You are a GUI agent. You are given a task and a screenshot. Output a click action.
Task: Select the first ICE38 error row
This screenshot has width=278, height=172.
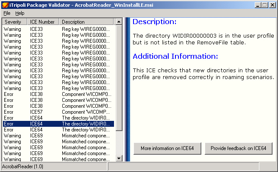58,94
